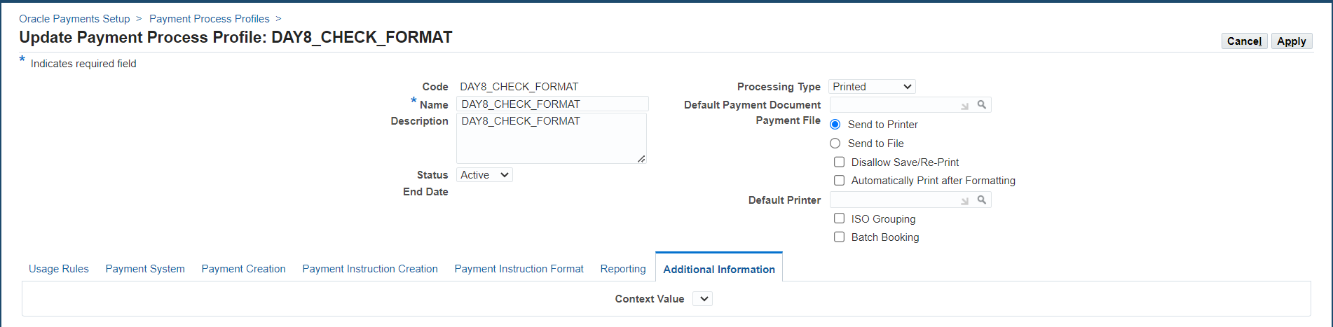
Task: Click into Name input field
Action: 552,104
